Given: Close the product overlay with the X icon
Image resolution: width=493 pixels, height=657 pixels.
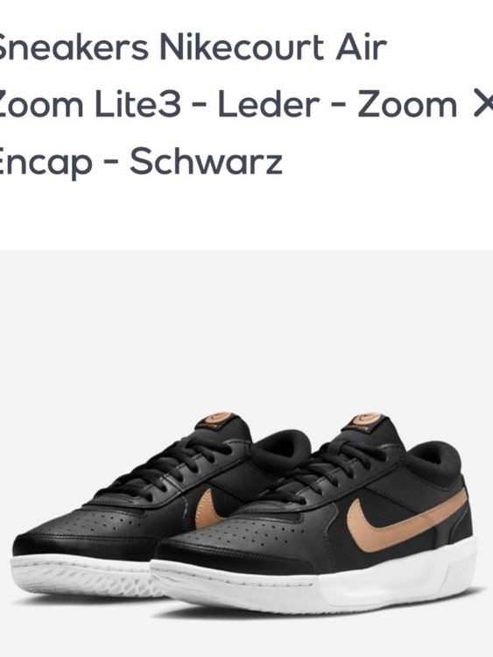Looking at the screenshot, I should click(483, 105).
